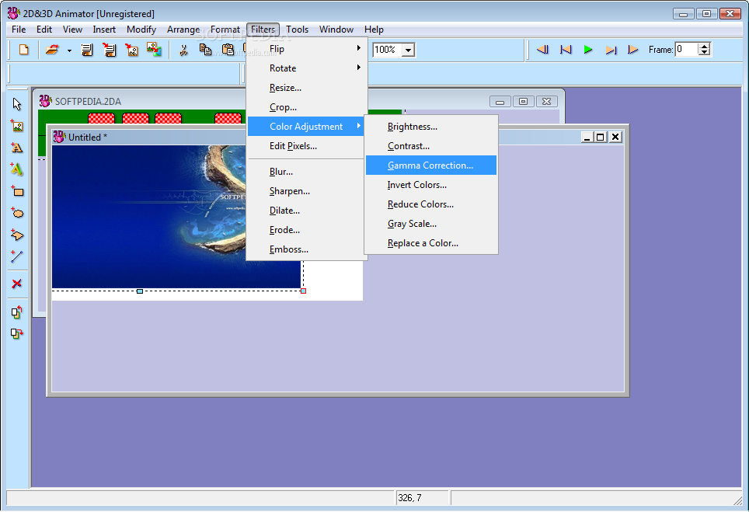Image resolution: width=749 pixels, height=512 pixels.
Task: Choose Resize... from the Filters menu
Action: coord(307,88)
